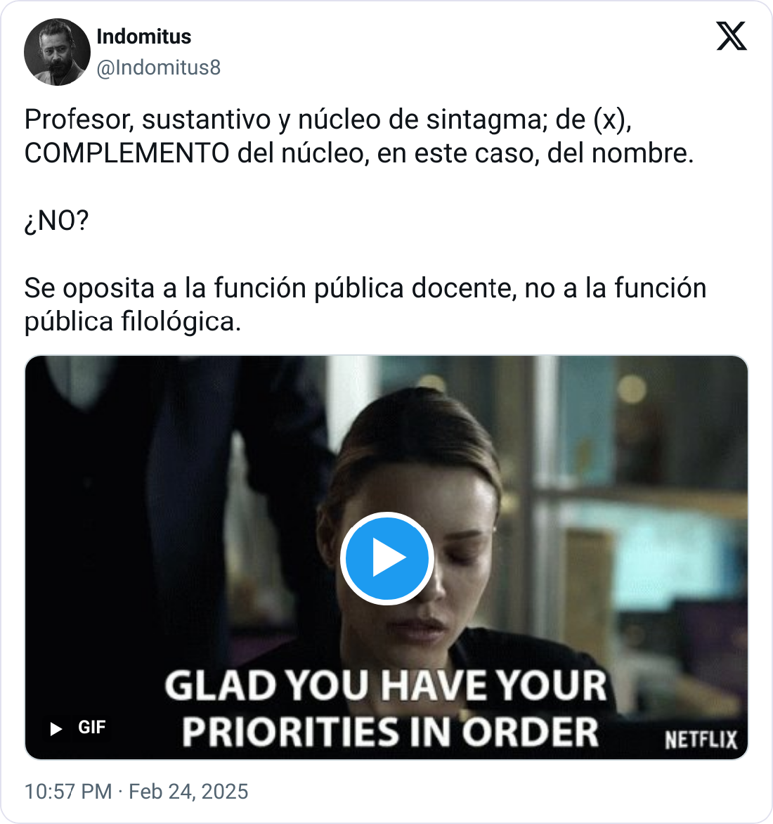Click the word COMPLEMENTO in the tweet
773x824 pixels.
click(x=126, y=153)
